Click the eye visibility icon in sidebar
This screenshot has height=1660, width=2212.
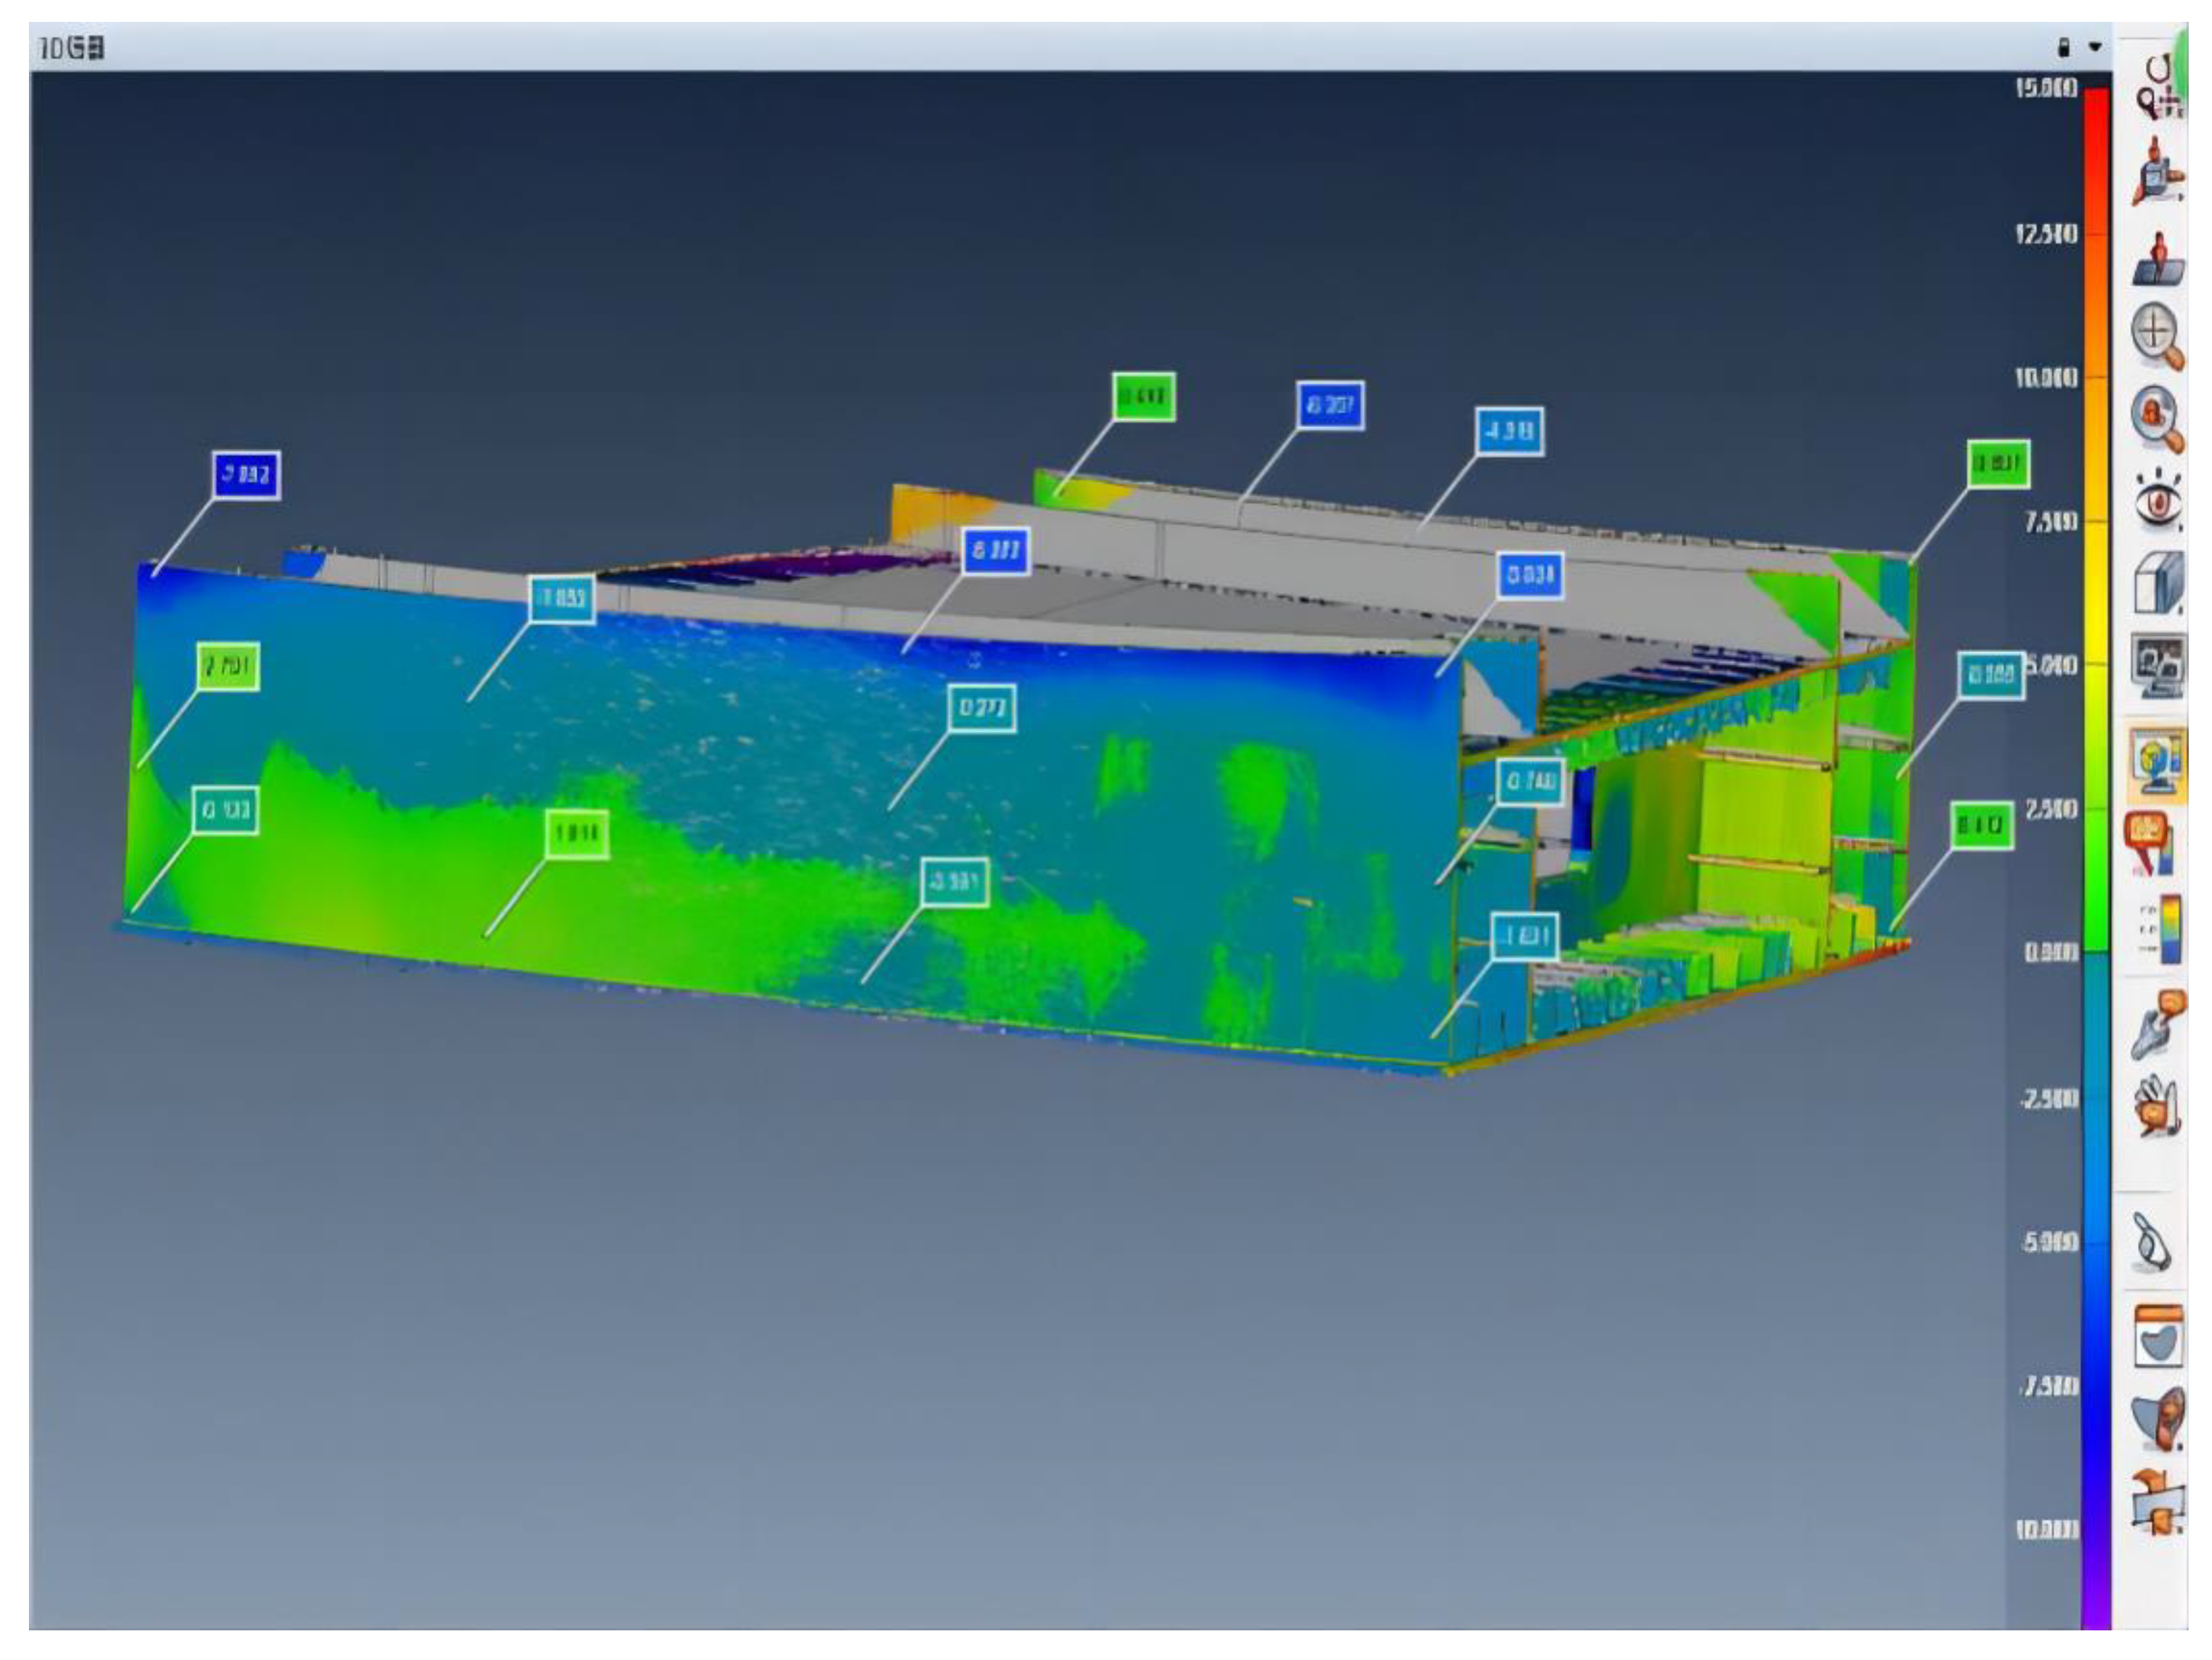2158,499
